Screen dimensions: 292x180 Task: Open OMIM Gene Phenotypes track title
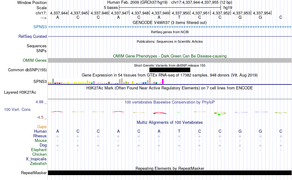pos(170,56)
